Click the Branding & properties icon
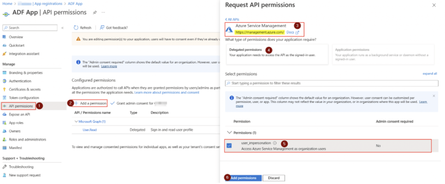This screenshot has width=445, height=184. [x=4, y=73]
